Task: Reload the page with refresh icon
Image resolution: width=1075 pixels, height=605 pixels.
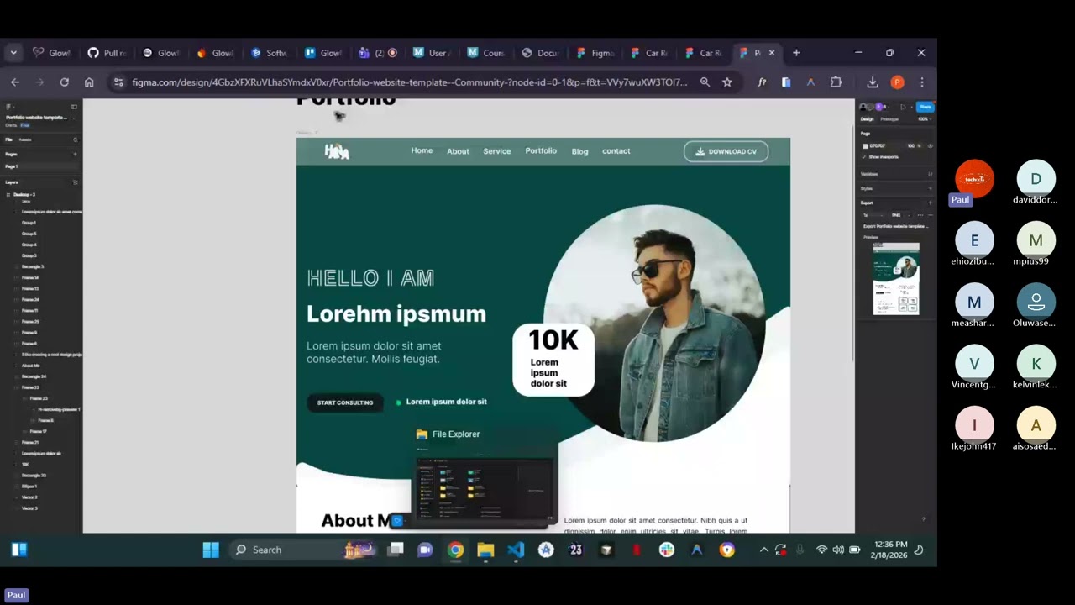Action: point(64,82)
